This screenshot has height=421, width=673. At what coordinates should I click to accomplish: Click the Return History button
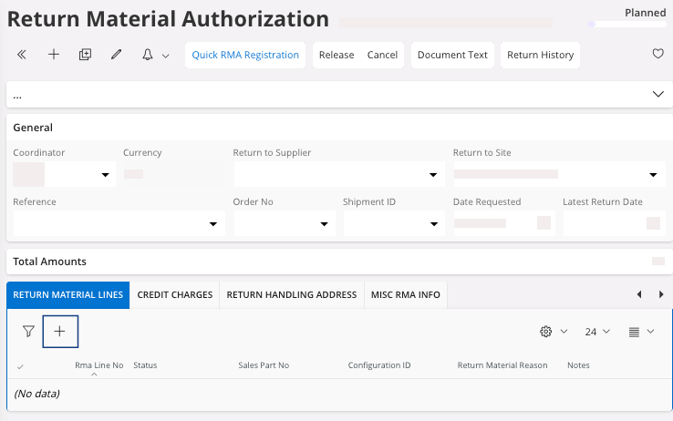click(x=540, y=55)
